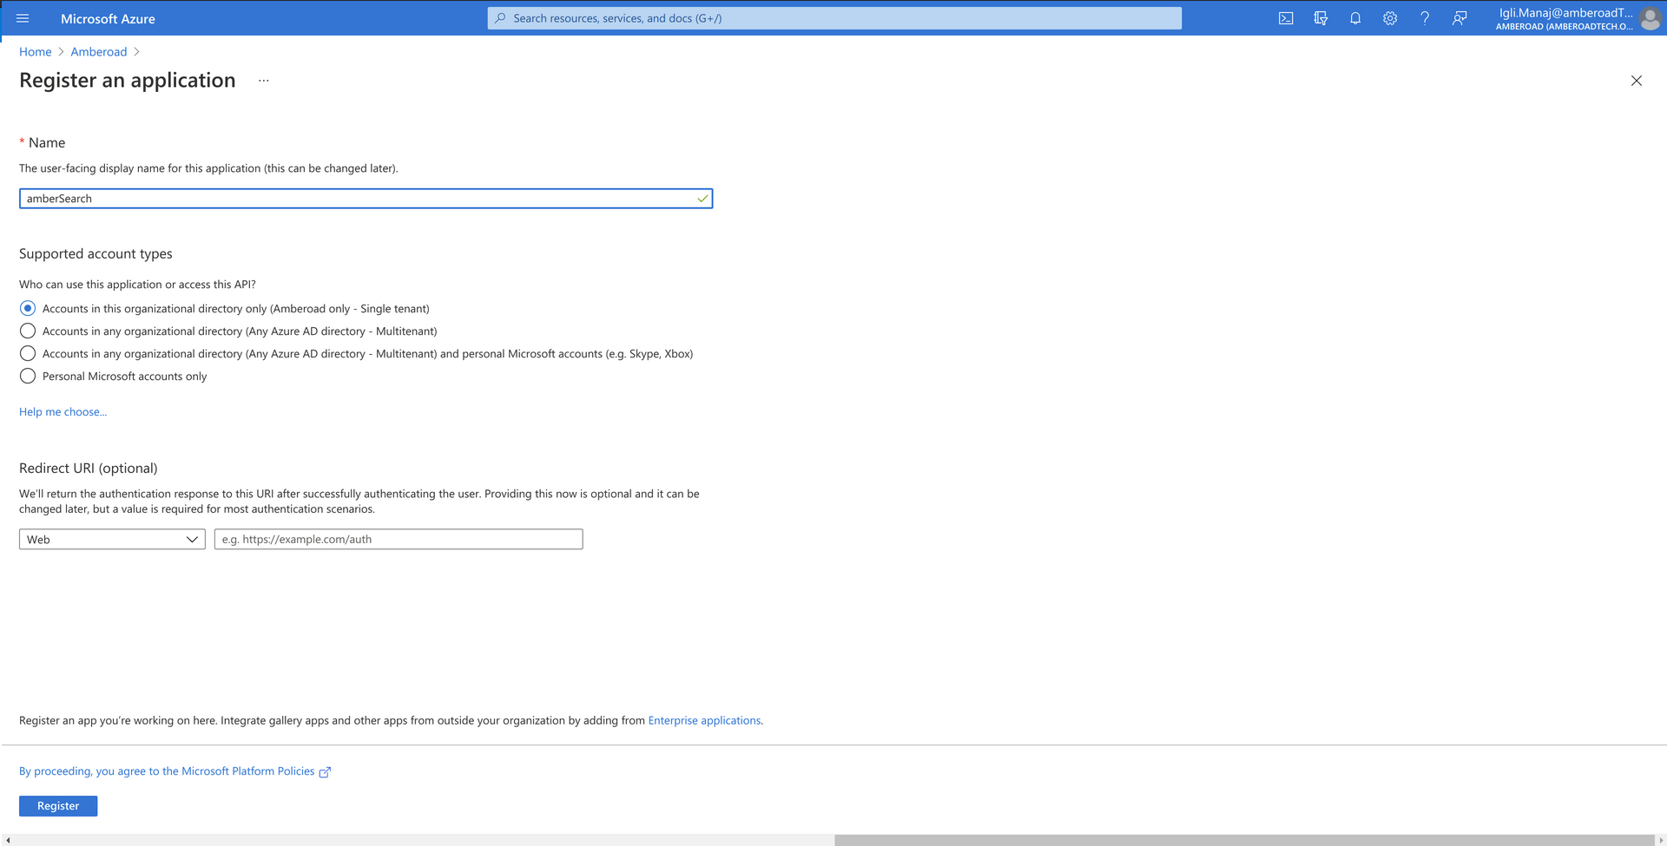Open the Help question mark icon
Image resolution: width=1667 pixels, height=846 pixels.
click(x=1425, y=18)
